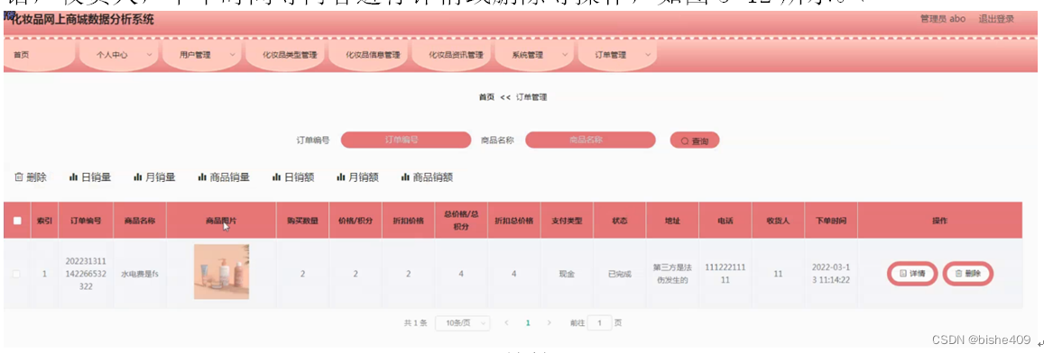Click the 商品名称 column header
Screen dimensions: 1044x353
pyautogui.click(x=139, y=221)
